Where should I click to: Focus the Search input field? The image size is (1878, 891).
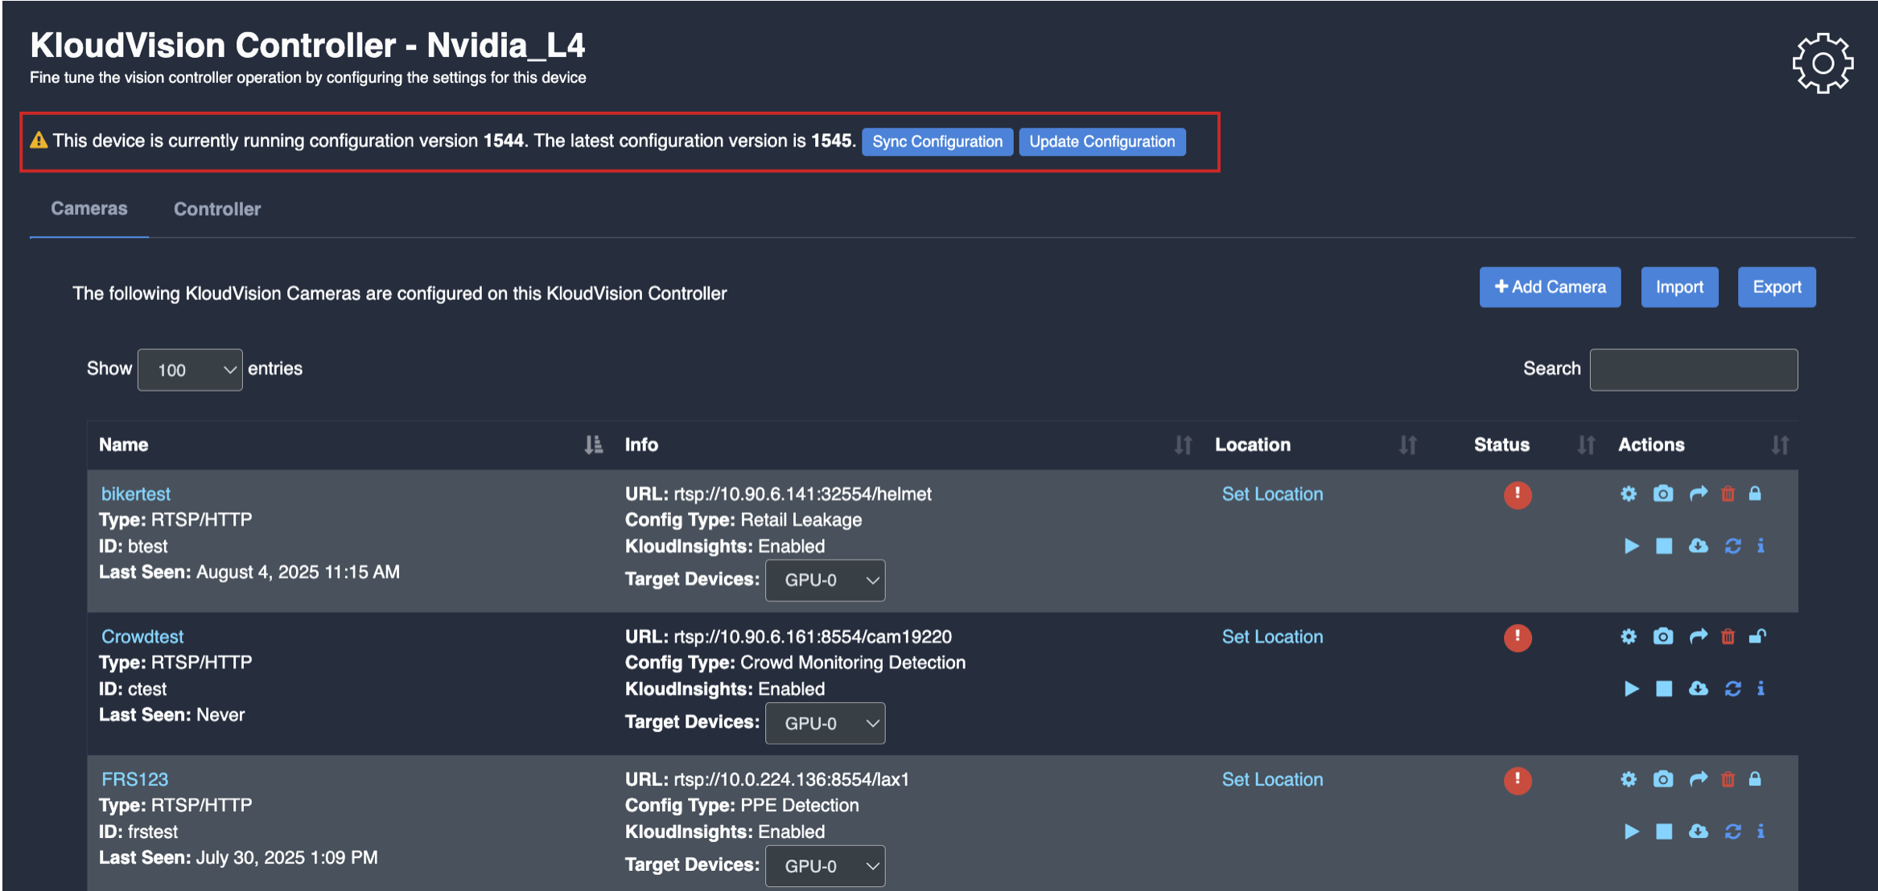[x=1694, y=370]
